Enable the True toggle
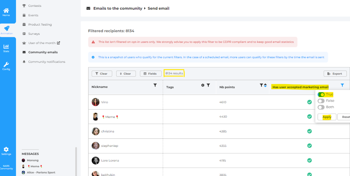This screenshot has width=350, height=176. (x=321, y=95)
